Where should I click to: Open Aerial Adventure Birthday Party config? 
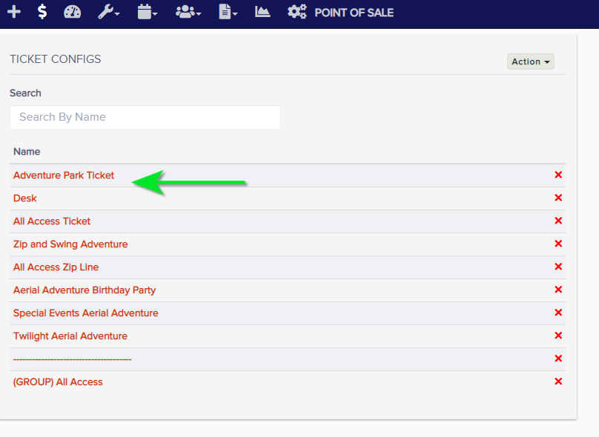coord(85,290)
